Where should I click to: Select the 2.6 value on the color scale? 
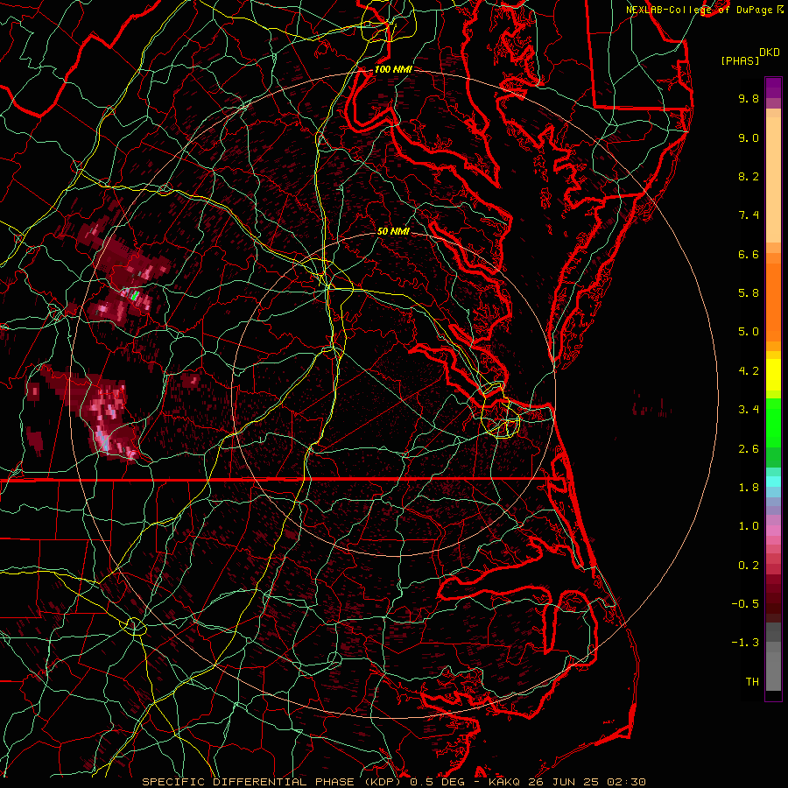point(749,449)
